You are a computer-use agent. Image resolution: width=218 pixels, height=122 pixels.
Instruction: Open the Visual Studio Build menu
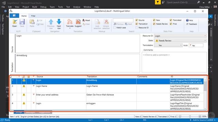[34, 7]
